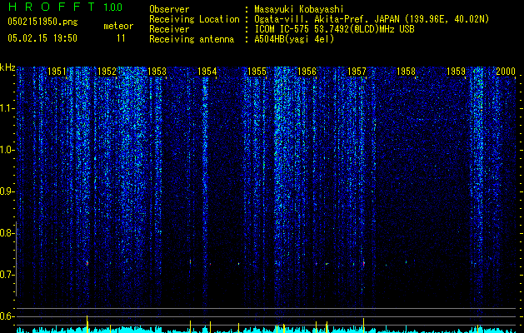The image size is (524, 333).
Task: Click the 0.8 kHz axis label
Action: [x=7, y=233]
